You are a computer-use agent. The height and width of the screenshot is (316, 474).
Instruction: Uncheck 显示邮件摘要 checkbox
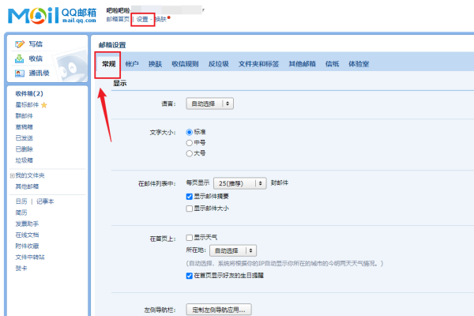coord(190,197)
